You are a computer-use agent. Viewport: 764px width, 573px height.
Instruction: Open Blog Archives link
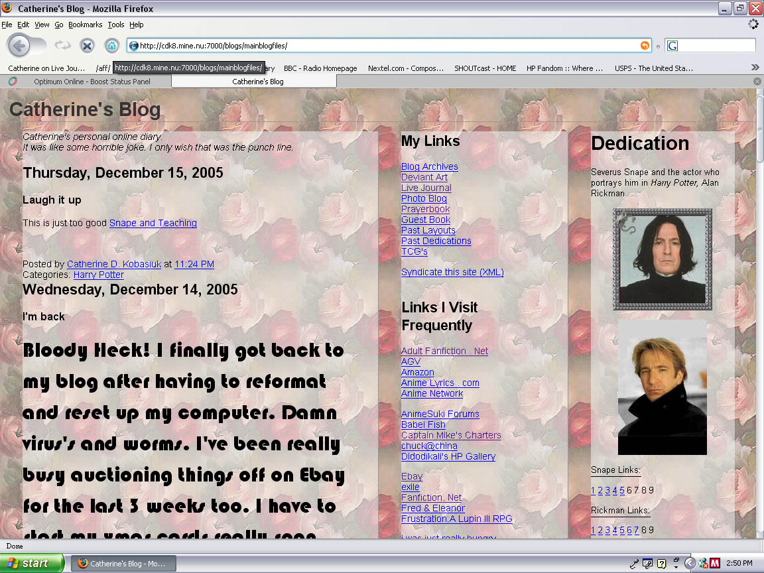tap(429, 166)
